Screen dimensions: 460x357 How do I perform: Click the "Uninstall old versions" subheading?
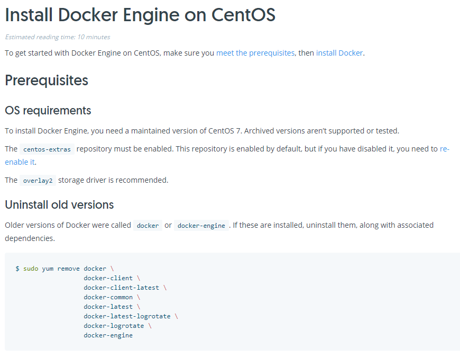point(59,204)
